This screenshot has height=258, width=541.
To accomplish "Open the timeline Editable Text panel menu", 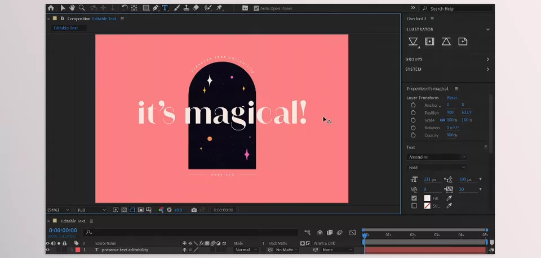I will [x=91, y=221].
